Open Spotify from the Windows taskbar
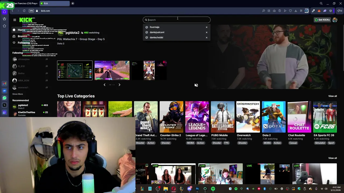This screenshot has height=193, width=344. point(213,189)
